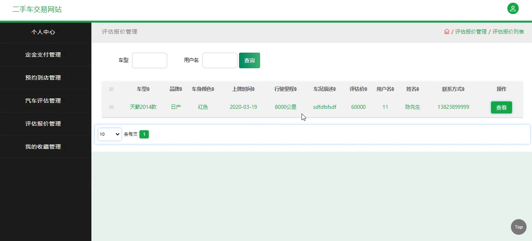Click the 8000公里 mileage cell
The width and height of the screenshot is (532, 241).
(x=286, y=107)
